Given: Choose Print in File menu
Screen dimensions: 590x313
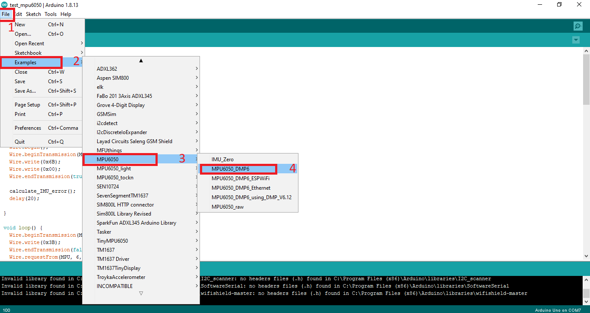Looking at the screenshot, I should [42, 114].
